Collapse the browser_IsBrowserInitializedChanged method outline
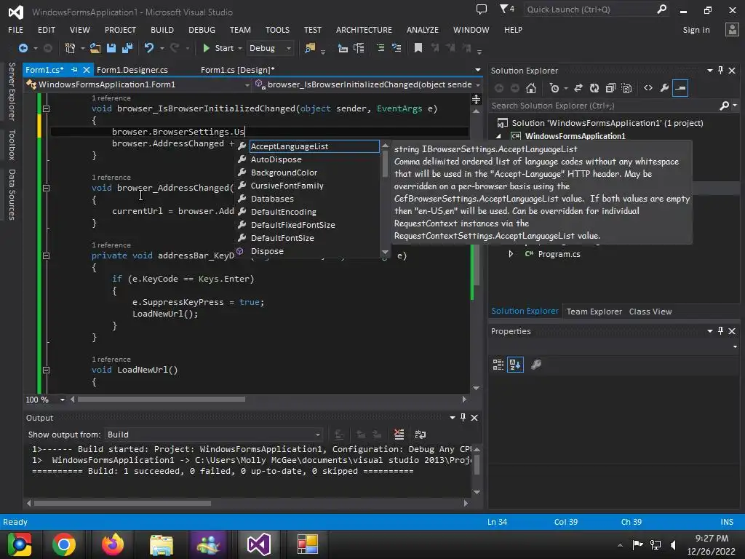This screenshot has width=745, height=559. click(x=46, y=109)
